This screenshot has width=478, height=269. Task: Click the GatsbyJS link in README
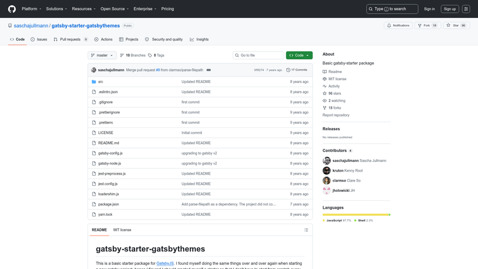[165, 263]
